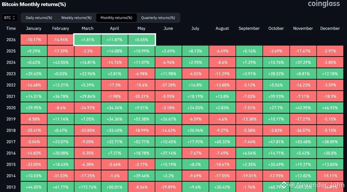Image resolution: width=347 pixels, height=192 pixels.
Task: Click the July column header
Action: (x=195, y=28)
